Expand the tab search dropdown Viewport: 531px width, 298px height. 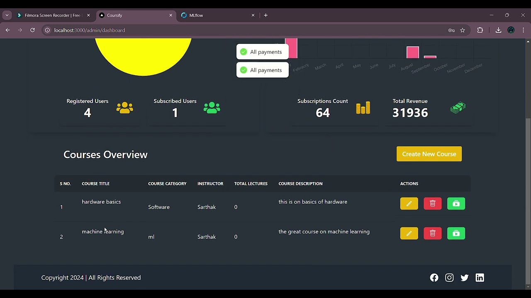[7, 15]
